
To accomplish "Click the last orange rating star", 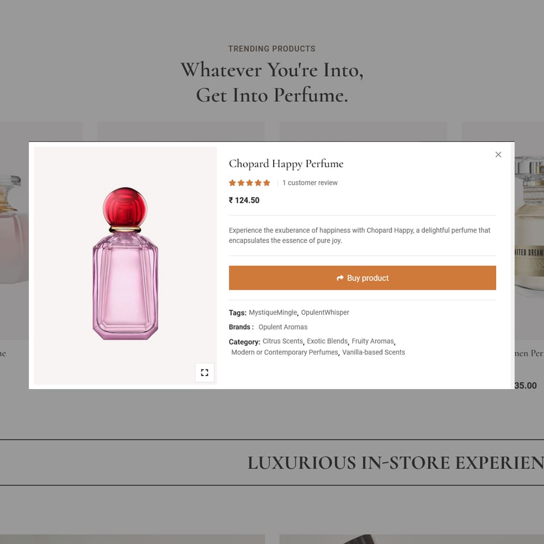I will (267, 183).
